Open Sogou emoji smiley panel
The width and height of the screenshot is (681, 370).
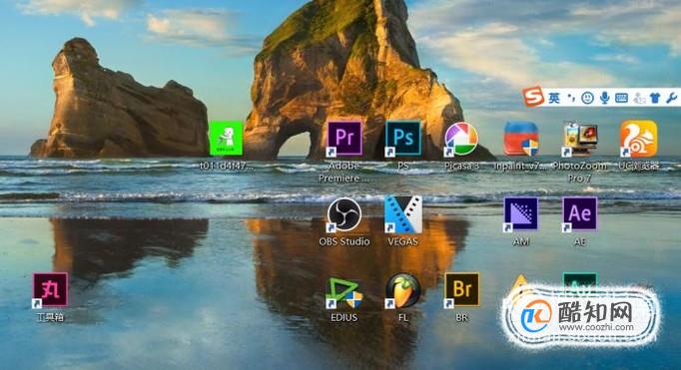[587, 98]
